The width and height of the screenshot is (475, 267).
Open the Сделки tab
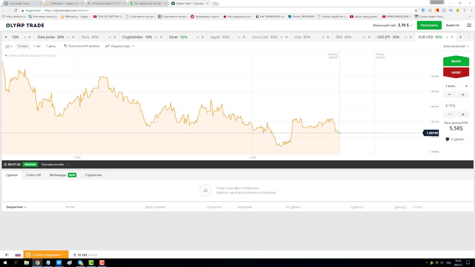pyautogui.click(x=12, y=175)
